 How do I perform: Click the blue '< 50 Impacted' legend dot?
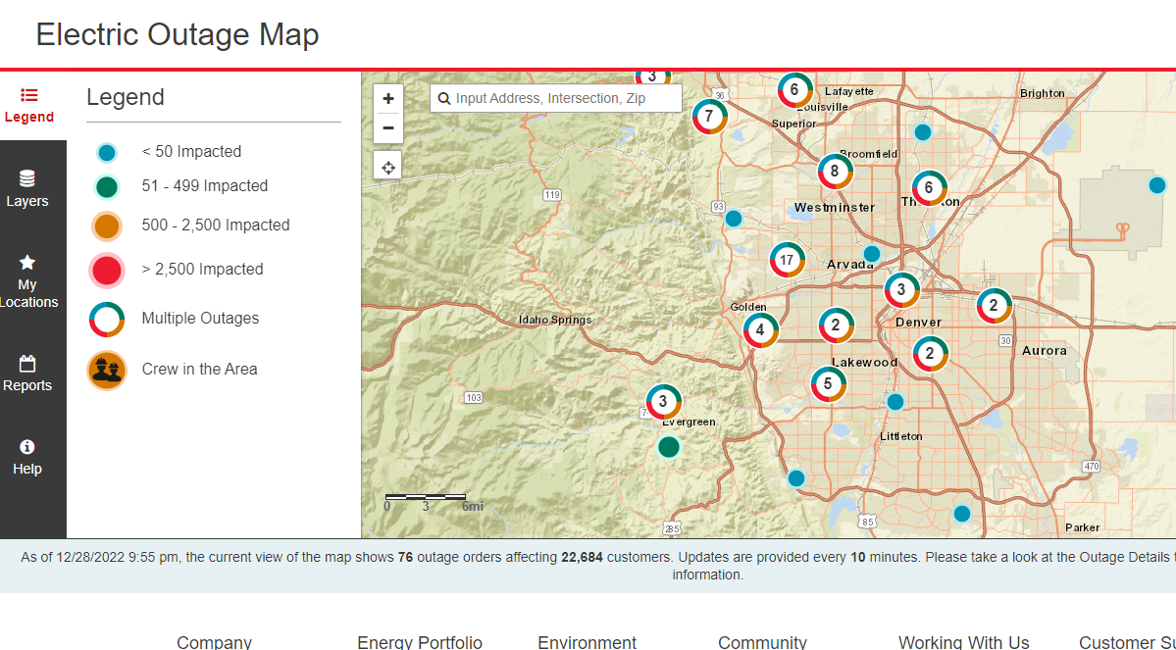[x=106, y=152]
